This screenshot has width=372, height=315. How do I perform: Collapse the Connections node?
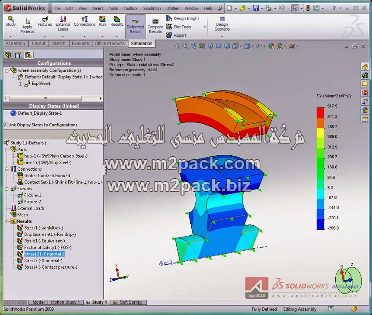tap(7, 169)
